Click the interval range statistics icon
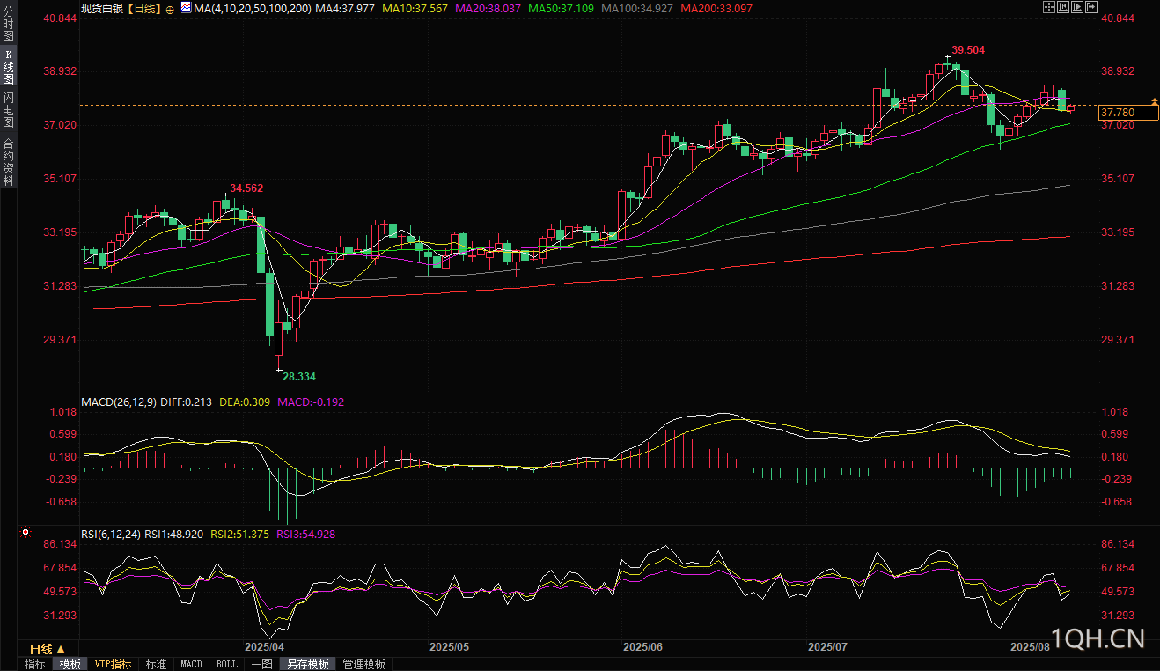Screen dimensions: 1160x671 tap(1063, 7)
